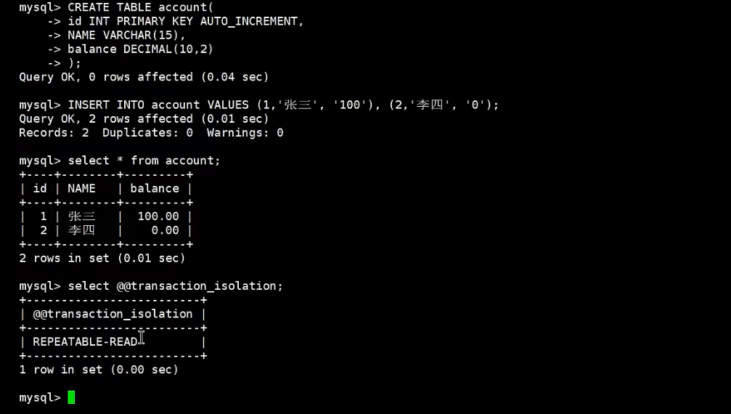Click the 100.00 balance cell
This screenshot has width=731, height=414.
click(x=158, y=216)
